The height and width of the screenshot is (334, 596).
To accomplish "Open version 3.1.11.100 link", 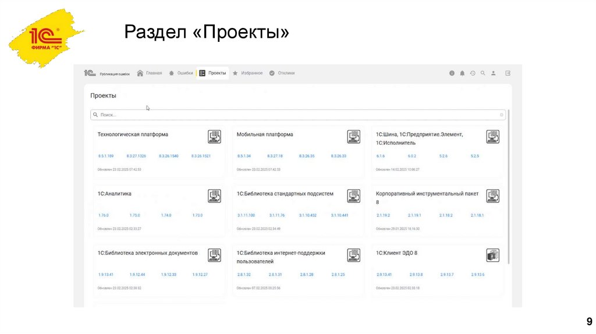I will click(x=246, y=215).
